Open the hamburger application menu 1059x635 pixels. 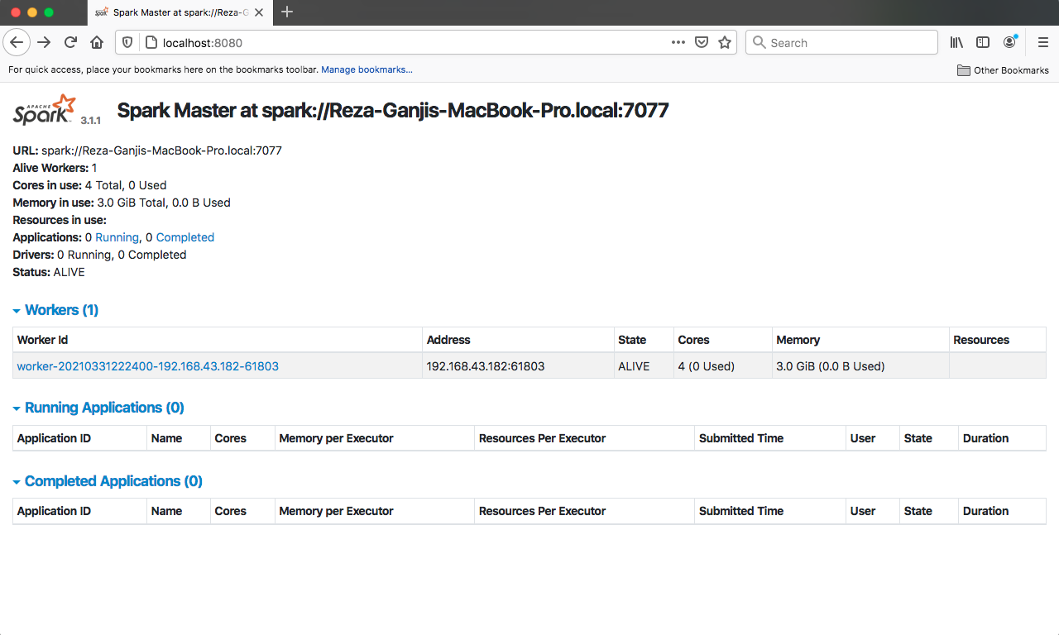1042,42
